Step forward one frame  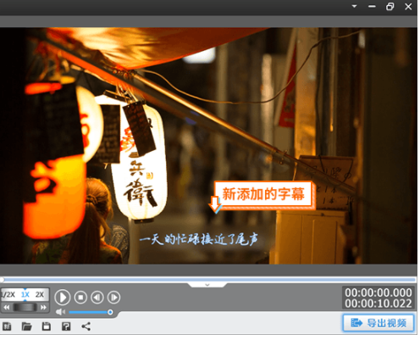(x=113, y=298)
